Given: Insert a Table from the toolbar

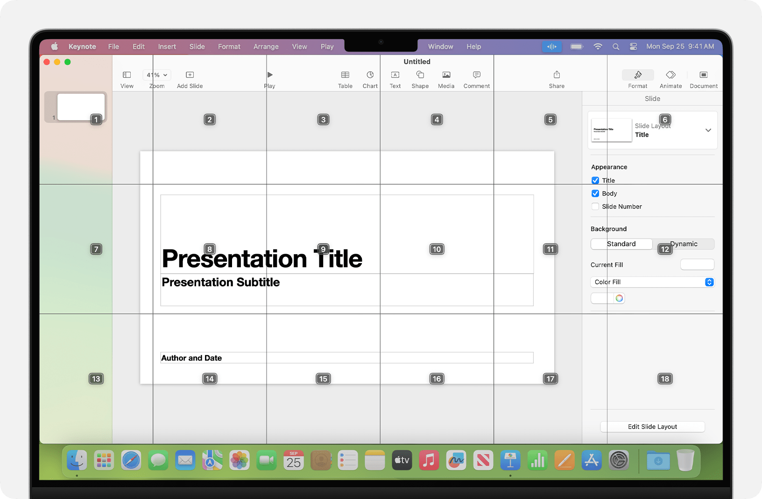Looking at the screenshot, I should coord(345,75).
